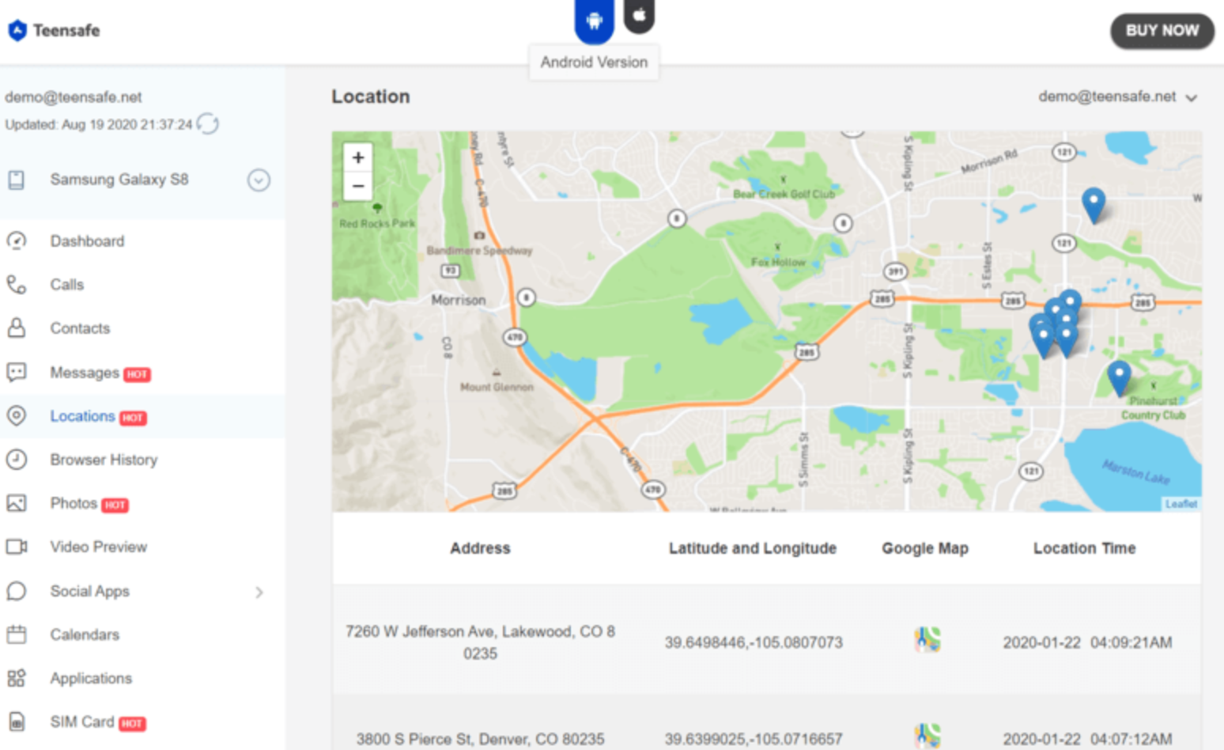Image resolution: width=1224 pixels, height=750 pixels.
Task: Select the Locations menu item
Action: tap(82, 416)
